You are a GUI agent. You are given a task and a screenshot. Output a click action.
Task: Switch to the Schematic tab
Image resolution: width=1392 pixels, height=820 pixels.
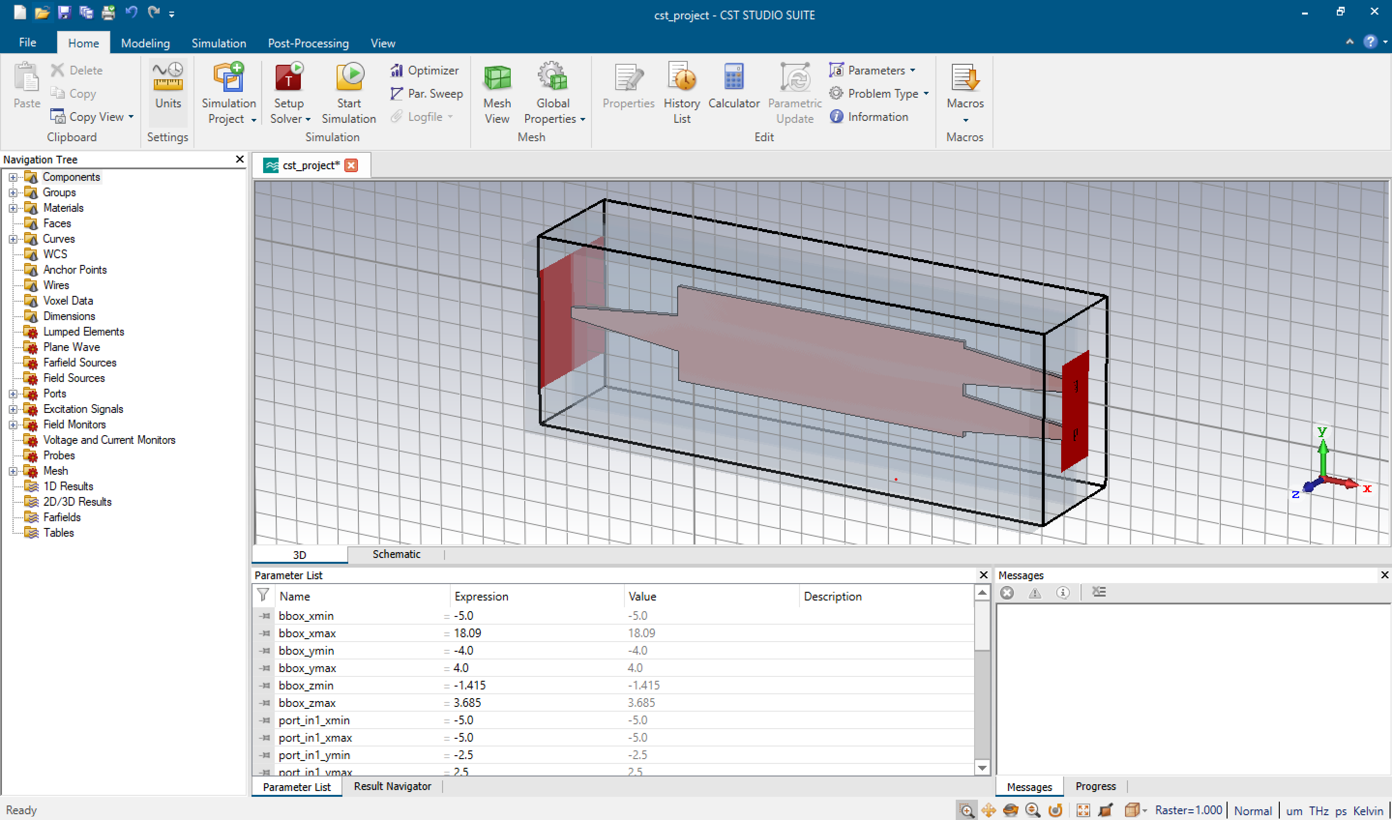(395, 554)
